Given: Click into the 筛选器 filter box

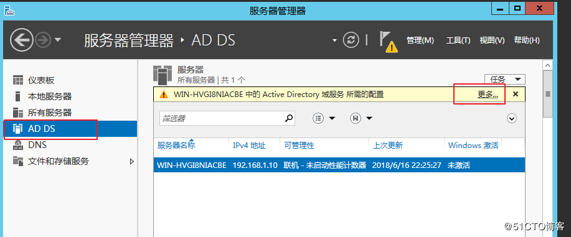Looking at the screenshot, I should pos(222,118).
